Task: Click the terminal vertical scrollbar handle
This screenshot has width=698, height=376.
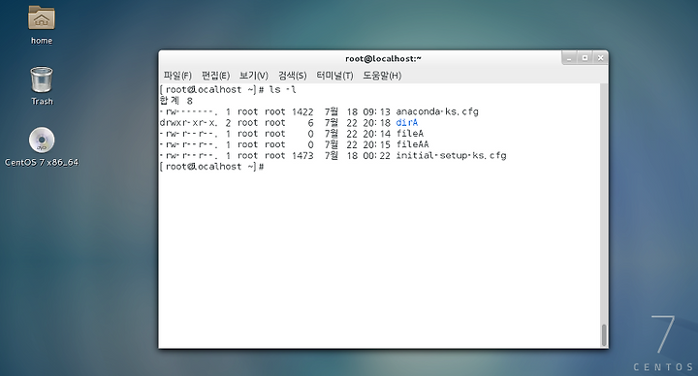Action: [x=604, y=335]
